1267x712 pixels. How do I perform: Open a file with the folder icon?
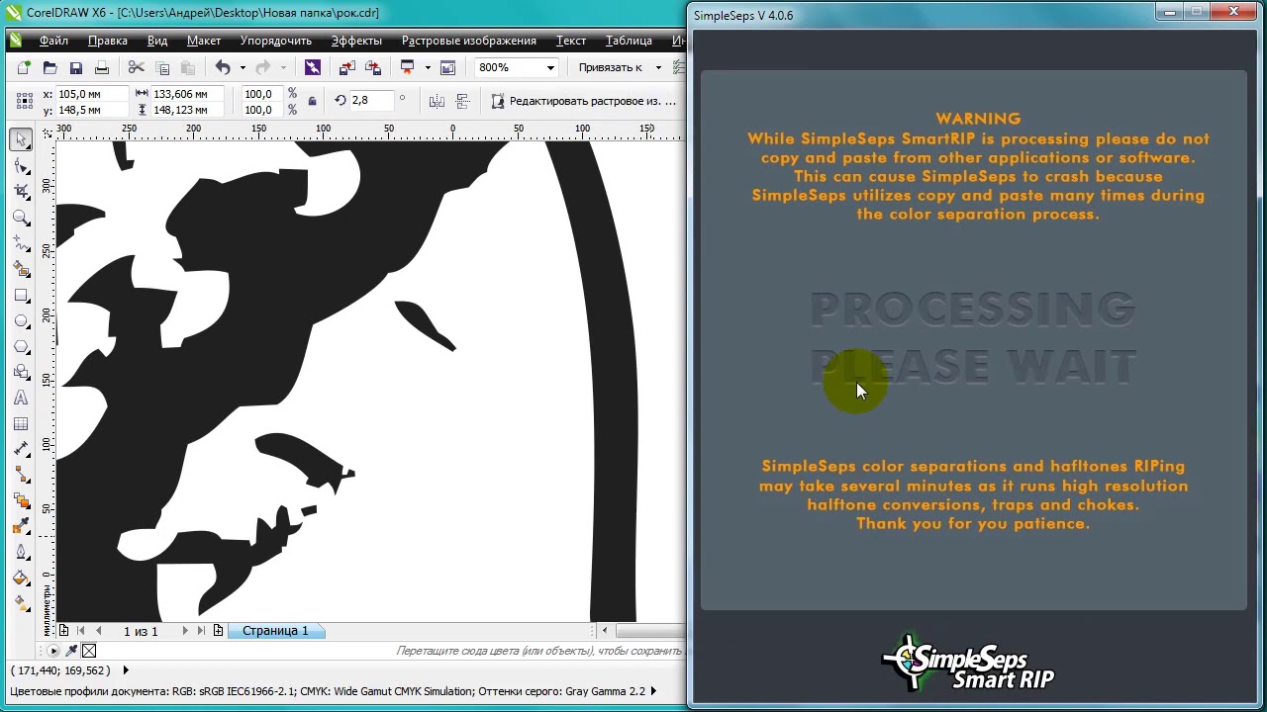point(49,68)
